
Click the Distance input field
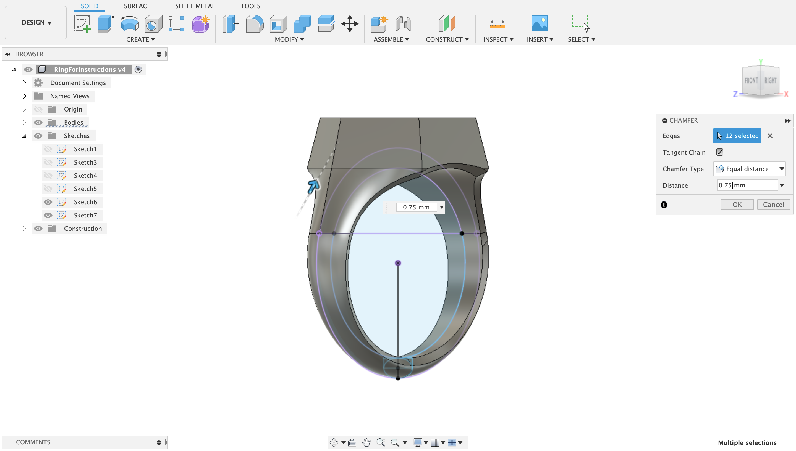coord(747,185)
